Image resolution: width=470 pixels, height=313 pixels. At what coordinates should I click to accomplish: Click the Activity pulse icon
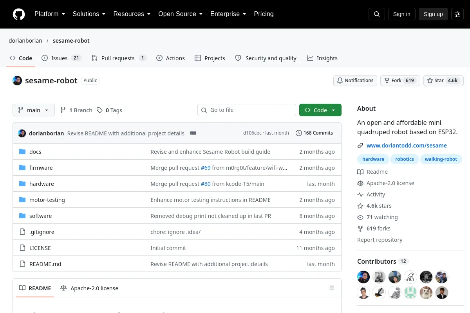pos(360,194)
